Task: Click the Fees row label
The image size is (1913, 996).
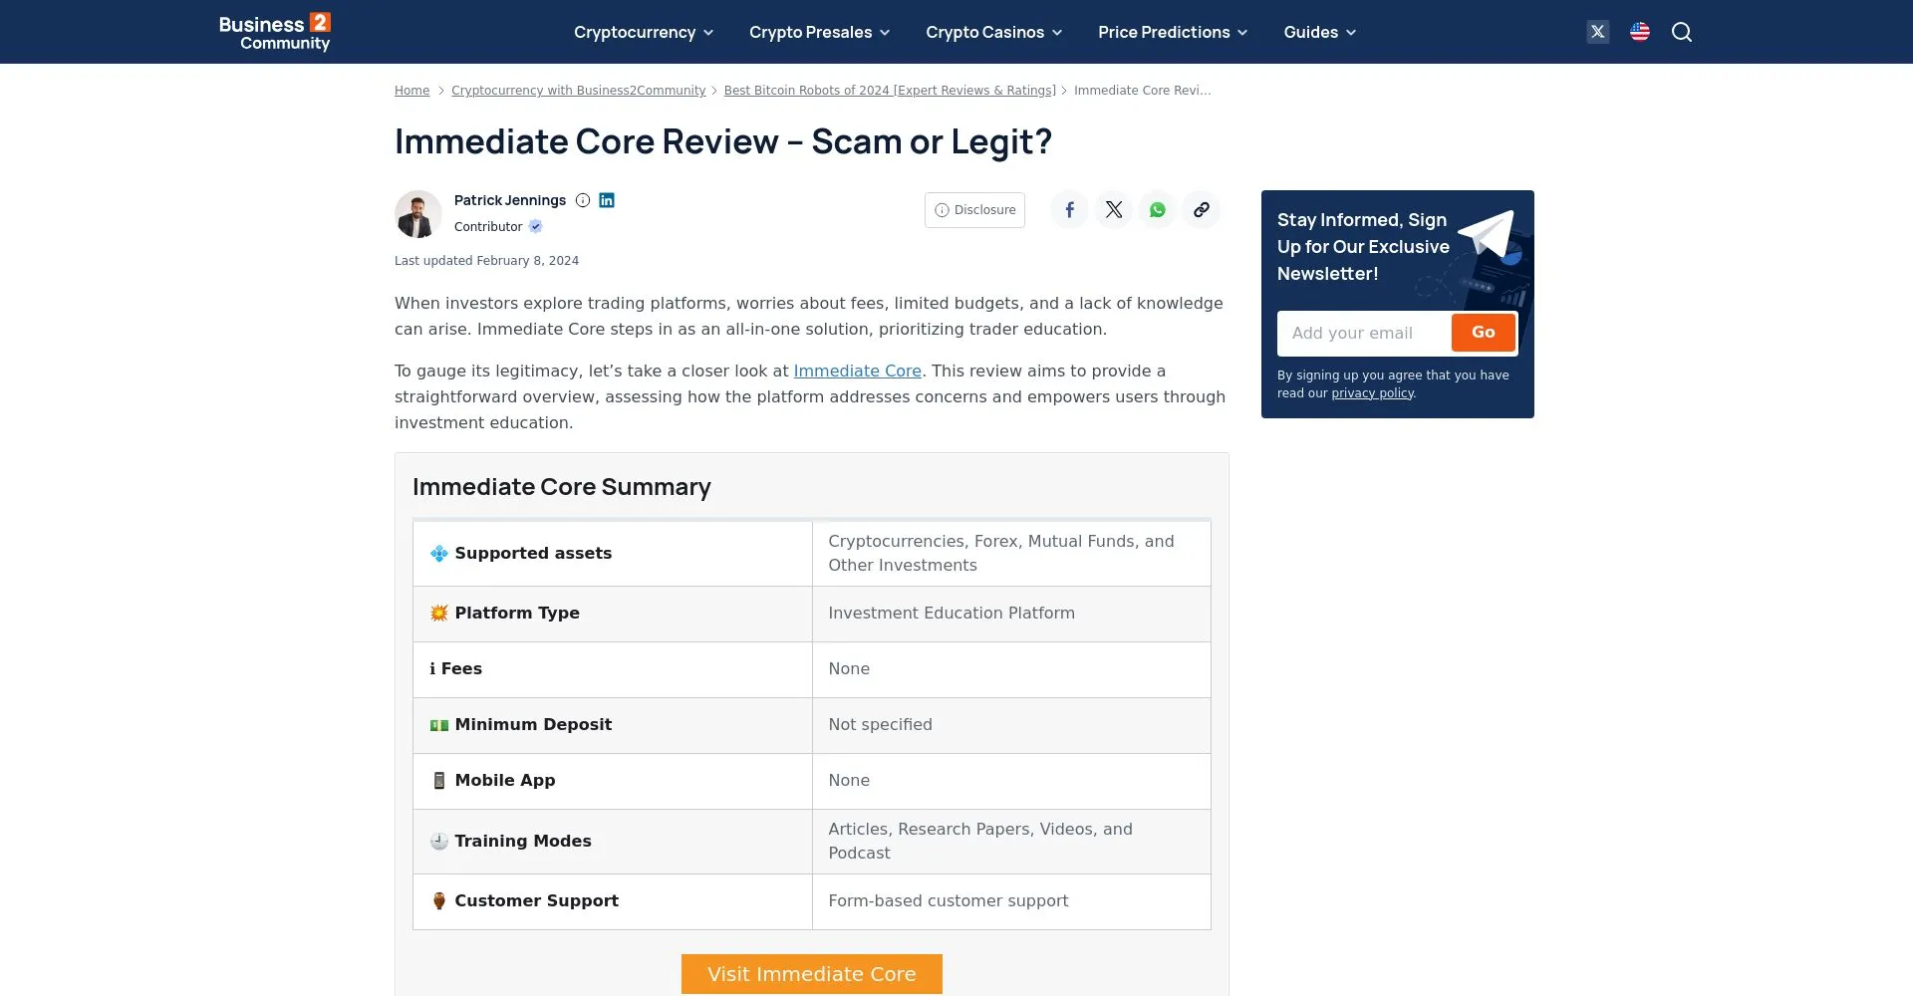Action: click(x=455, y=669)
